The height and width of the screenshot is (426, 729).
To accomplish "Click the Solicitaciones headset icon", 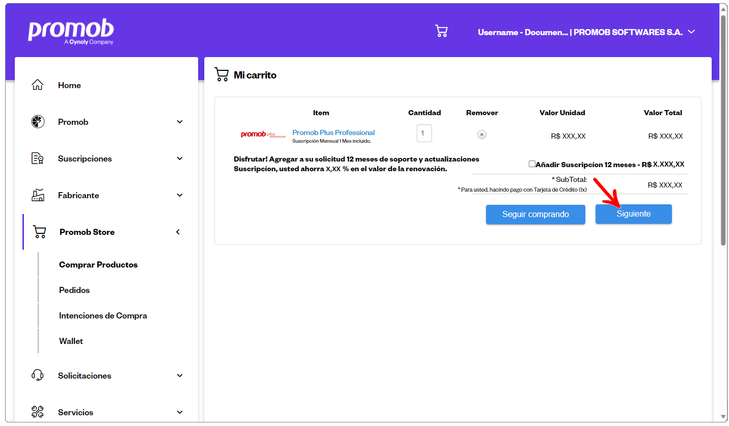I will (x=38, y=376).
